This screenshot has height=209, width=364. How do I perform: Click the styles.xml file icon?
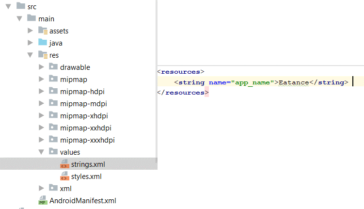click(64, 177)
